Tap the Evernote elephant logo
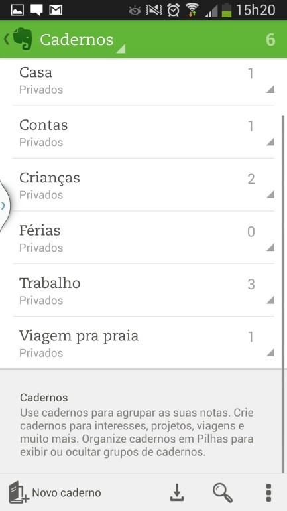Viewport: 287px width, 511px height. coord(23,39)
